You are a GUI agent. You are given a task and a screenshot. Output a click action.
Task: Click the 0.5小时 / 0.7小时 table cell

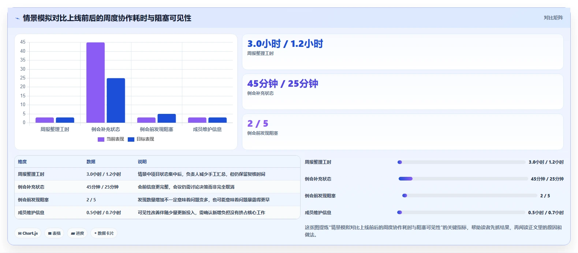104,213
